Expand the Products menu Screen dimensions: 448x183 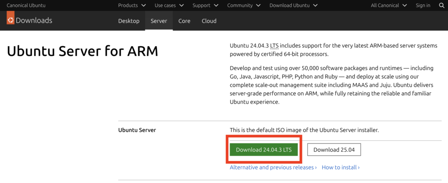[x=133, y=5]
